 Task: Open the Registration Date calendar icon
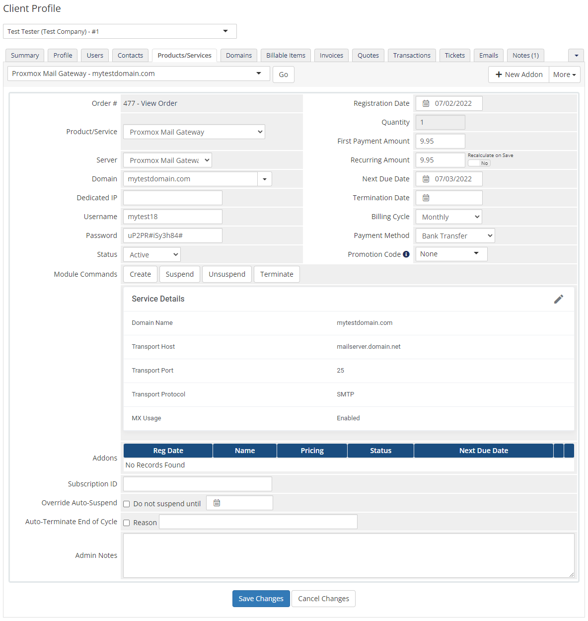click(x=426, y=103)
